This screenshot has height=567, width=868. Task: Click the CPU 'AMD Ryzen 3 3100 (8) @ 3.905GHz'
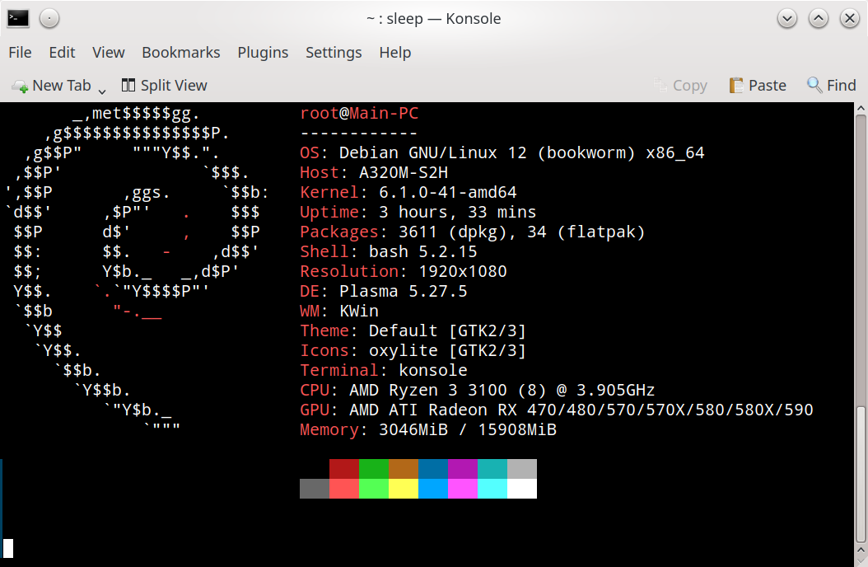(x=502, y=391)
